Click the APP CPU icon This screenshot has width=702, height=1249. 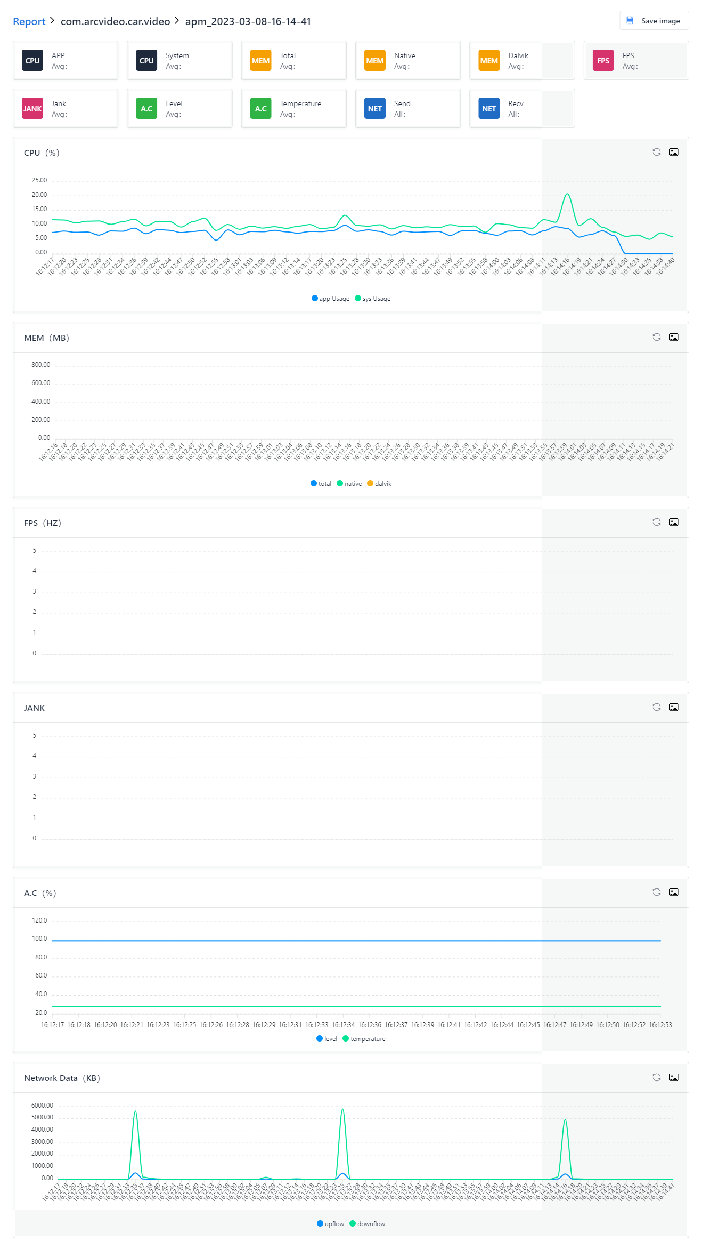[x=32, y=61]
